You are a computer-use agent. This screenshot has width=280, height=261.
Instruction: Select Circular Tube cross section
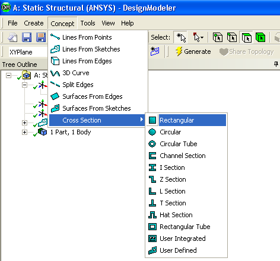[186, 144]
